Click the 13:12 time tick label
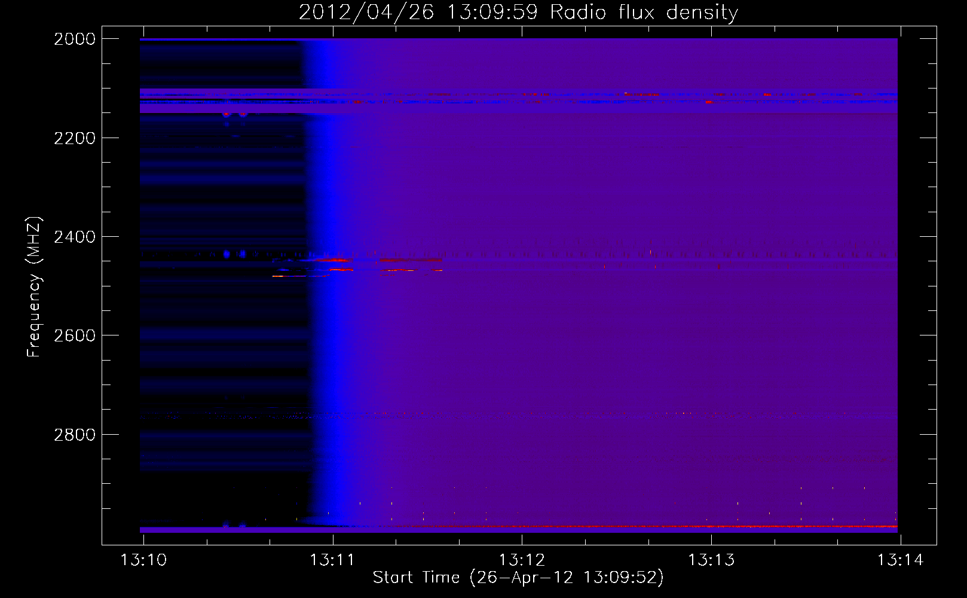967x598 pixels. pyautogui.click(x=522, y=560)
